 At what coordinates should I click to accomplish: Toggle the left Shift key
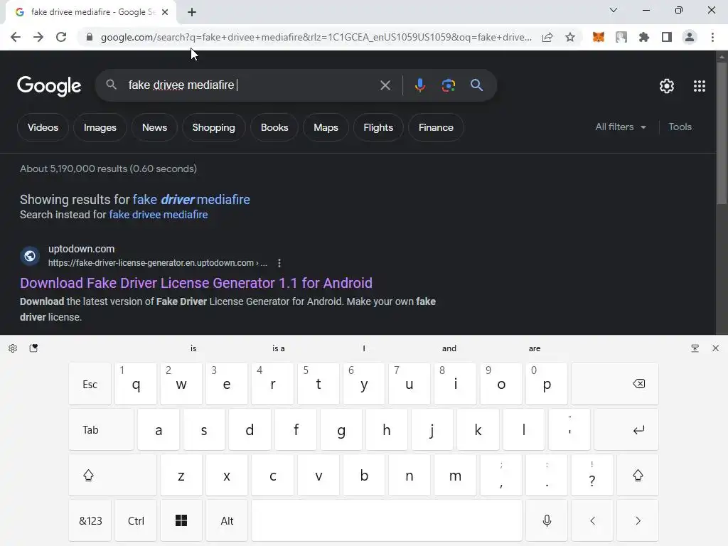coord(112,475)
